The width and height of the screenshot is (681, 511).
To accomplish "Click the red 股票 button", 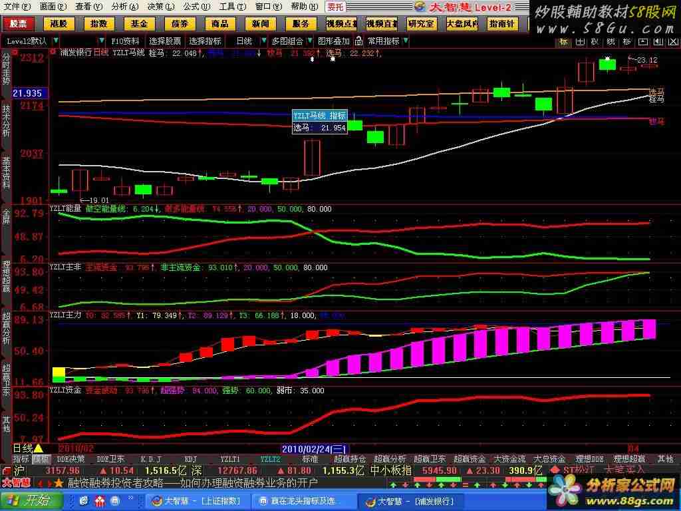I will 19,24.
